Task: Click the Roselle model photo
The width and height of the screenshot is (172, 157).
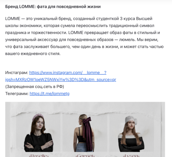Action: pos(39,133)
